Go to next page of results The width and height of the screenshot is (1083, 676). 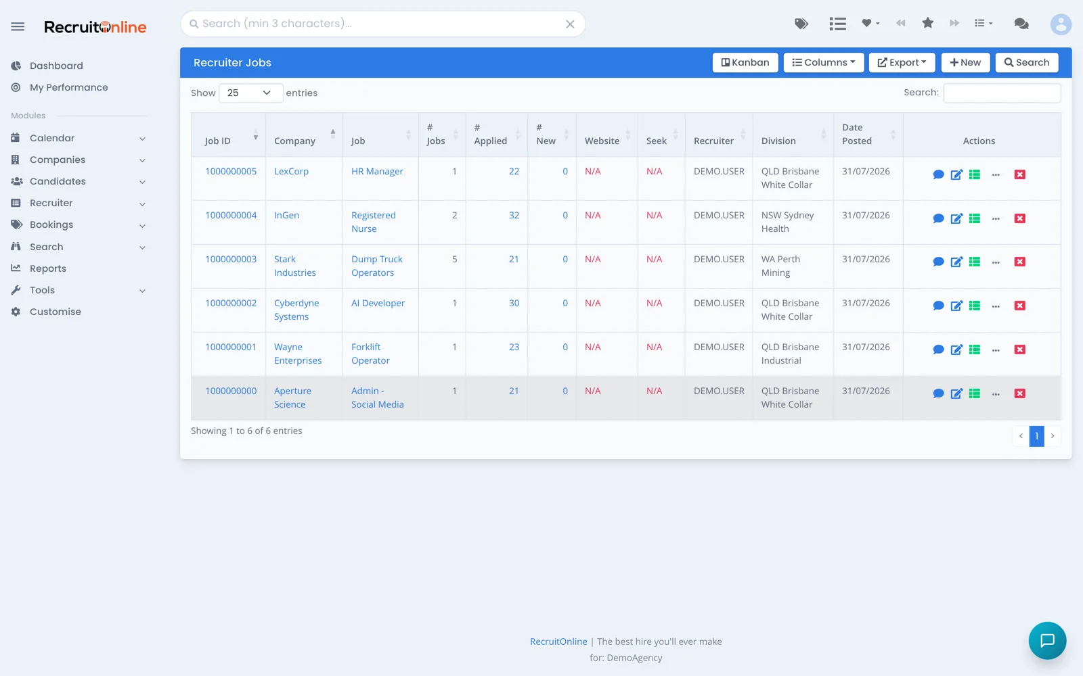[1053, 436]
